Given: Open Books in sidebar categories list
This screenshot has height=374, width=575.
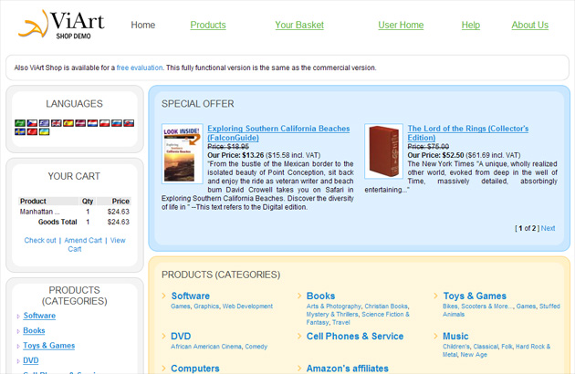Looking at the screenshot, I should 34,331.
